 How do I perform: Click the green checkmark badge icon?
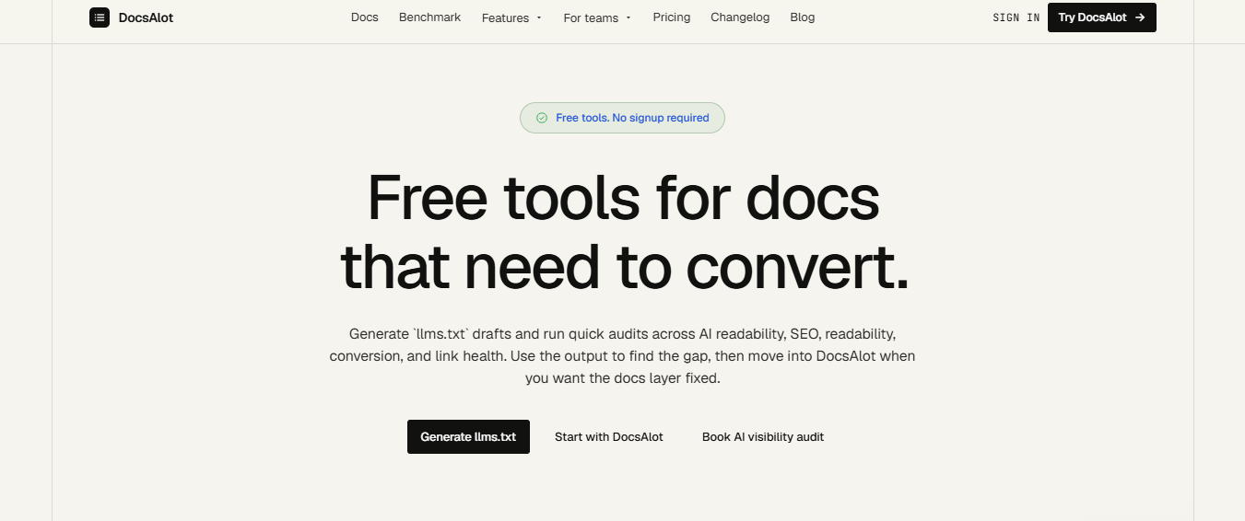point(542,118)
